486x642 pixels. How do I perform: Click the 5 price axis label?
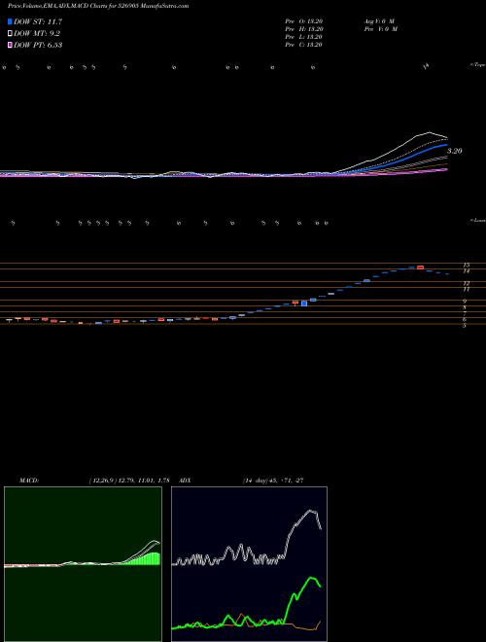pyautogui.click(x=465, y=326)
